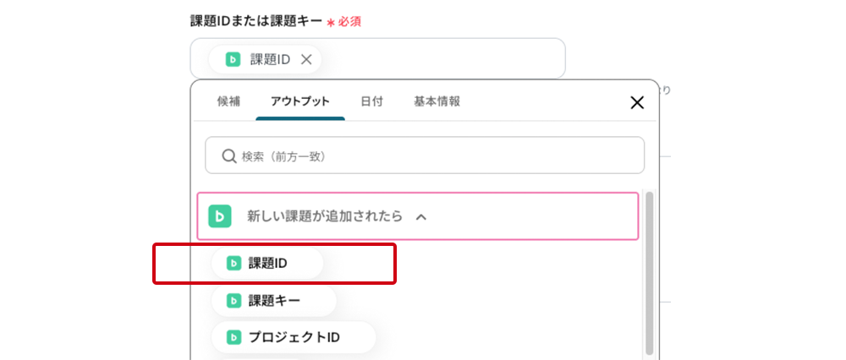
Task: Collapse the 新しい課題が追加されたら section chevron
Action: click(x=421, y=217)
